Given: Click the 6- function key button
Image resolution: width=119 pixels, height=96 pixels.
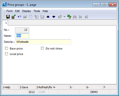Looking at the screenshot, I should (x=94, y=87).
